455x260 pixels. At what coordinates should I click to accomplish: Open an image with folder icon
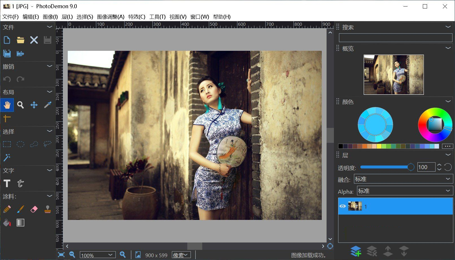(20, 40)
